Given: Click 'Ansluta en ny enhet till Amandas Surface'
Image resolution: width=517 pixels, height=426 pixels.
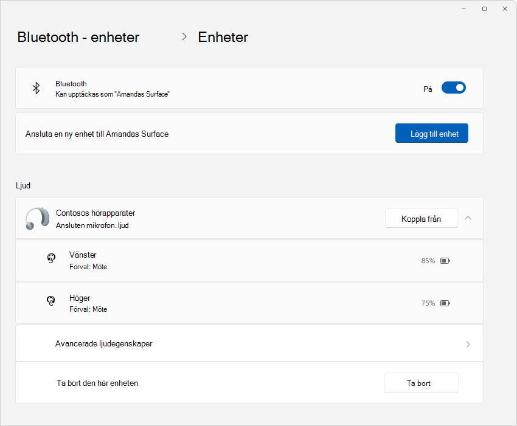Looking at the screenshot, I should tap(97, 134).
